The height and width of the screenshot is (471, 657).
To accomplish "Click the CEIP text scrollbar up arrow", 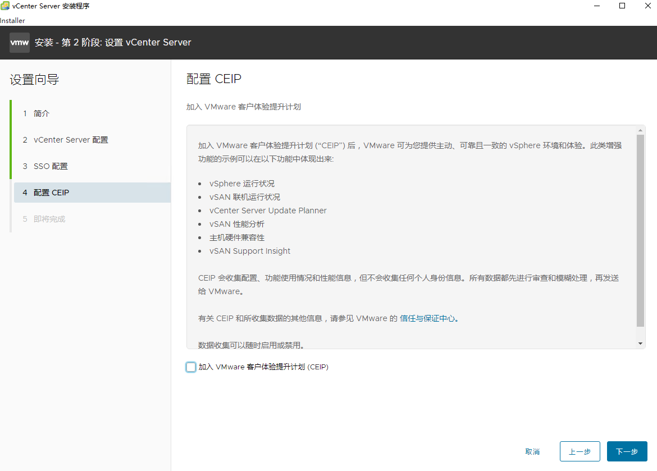I will pos(640,130).
